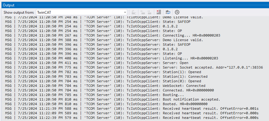
Task: Select the 'Station(1): Connected' line
Action: [107, 77]
